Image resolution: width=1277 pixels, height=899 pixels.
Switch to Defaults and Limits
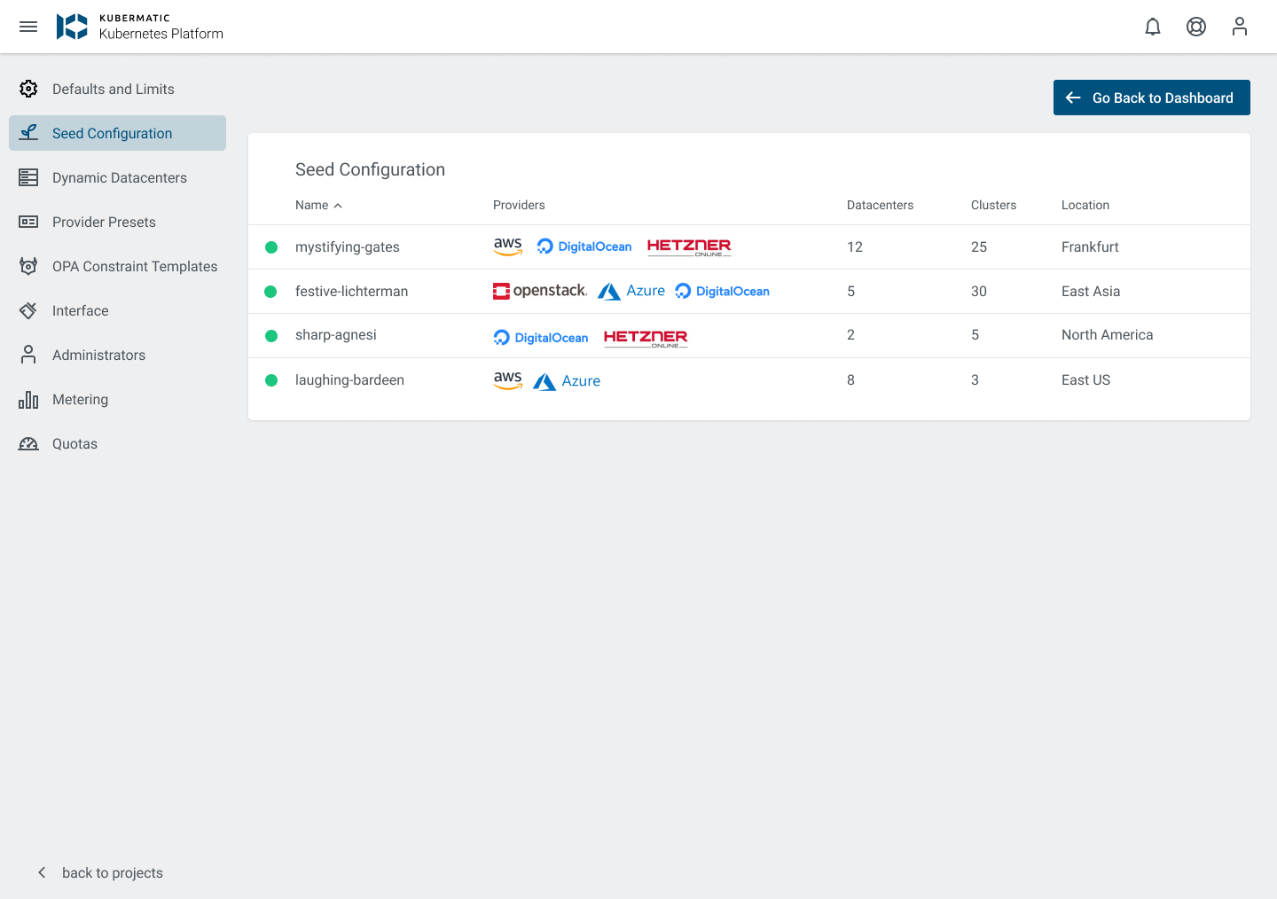pyautogui.click(x=113, y=89)
